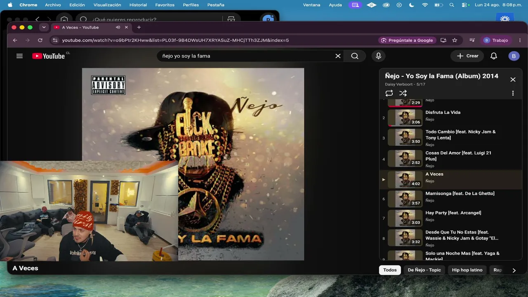
Task: Select the Todos filter chip
Action: 390,270
